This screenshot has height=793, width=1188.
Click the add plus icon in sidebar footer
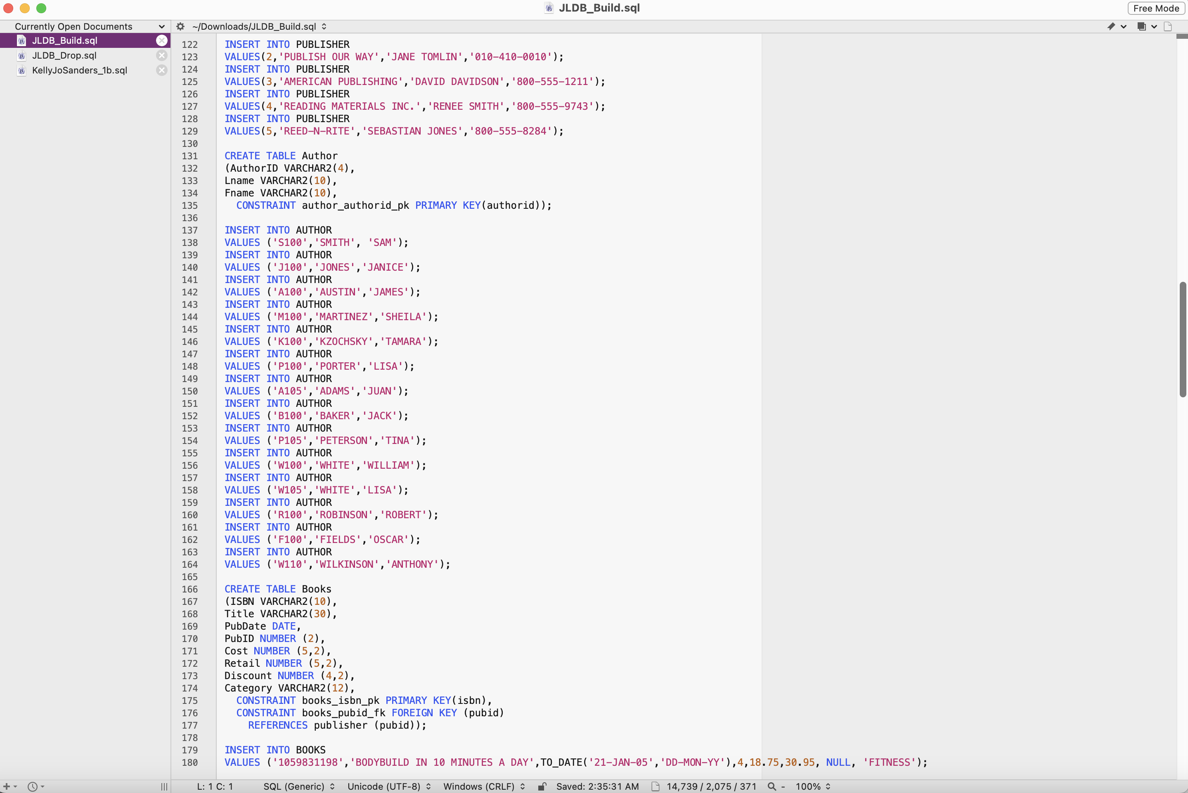[7, 786]
